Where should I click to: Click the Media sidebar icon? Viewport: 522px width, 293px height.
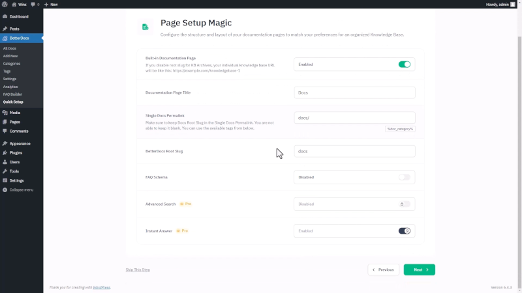pyautogui.click(x=5, y=113)
